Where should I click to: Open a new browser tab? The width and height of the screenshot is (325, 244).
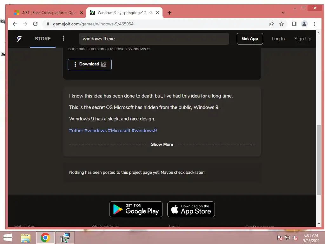pyautogui.click(x=169, y=13)
